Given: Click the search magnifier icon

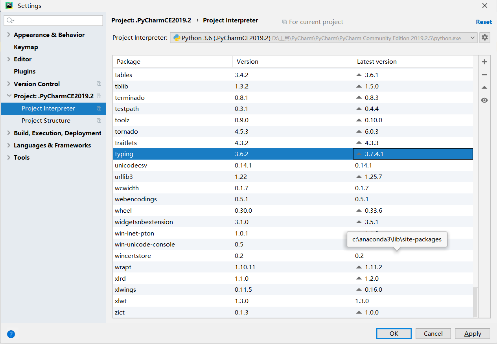Looking at the screenshot, I should (x=10, y=20).
